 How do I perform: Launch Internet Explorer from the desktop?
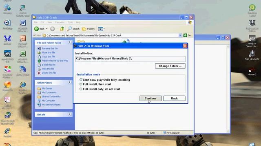(23, 88)
